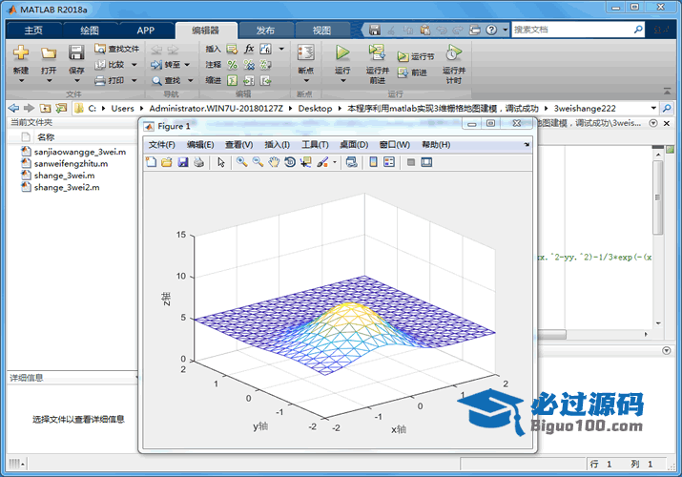Viewport: 682px width, 477px height.
Task: Expand the Run (运行) dropdown arrow
Action: [342, 81]
